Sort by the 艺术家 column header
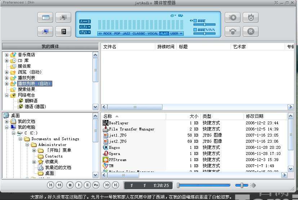 258,47
